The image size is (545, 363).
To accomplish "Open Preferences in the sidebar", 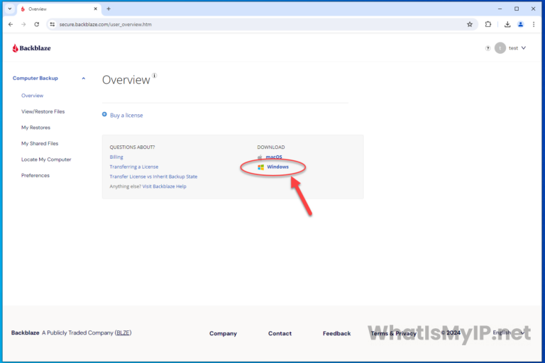I will point(35,175).
